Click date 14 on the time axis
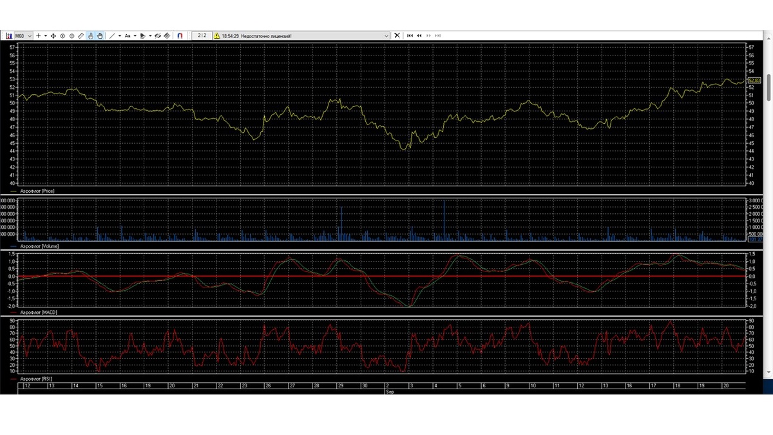Viewport: 773px width, 435px height. [x=75, y=385]
